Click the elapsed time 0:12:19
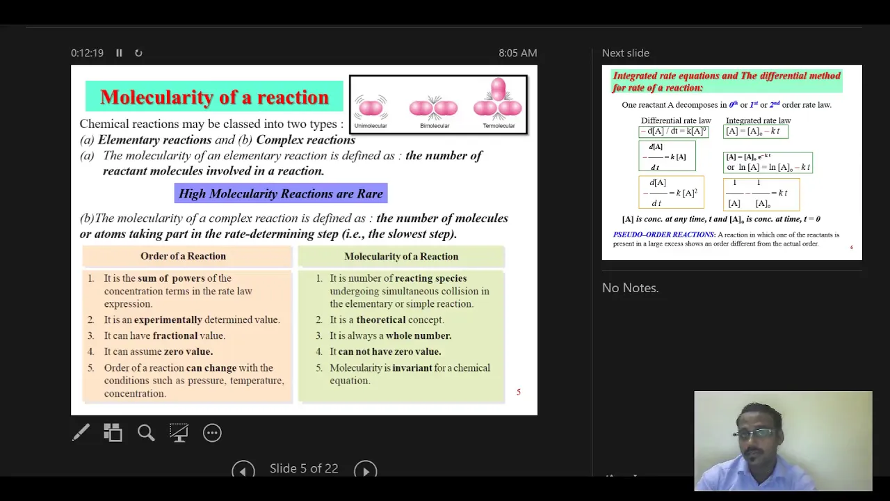Screen dimensions: 890x501 (87, 53)
